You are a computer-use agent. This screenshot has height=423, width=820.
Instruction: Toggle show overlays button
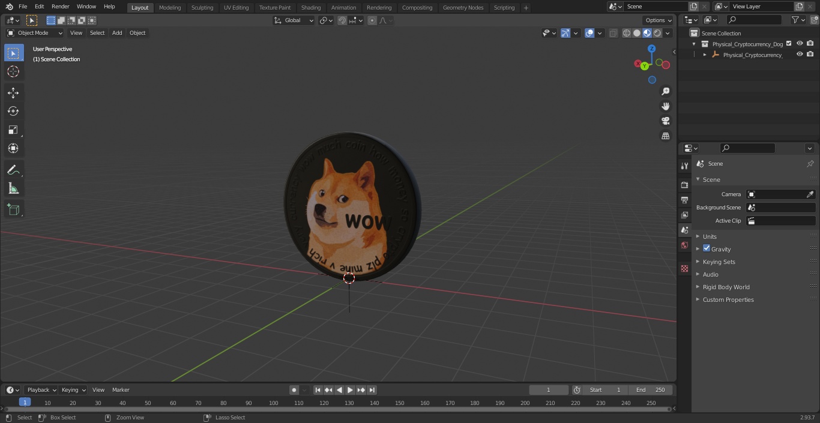click(589, 33)
